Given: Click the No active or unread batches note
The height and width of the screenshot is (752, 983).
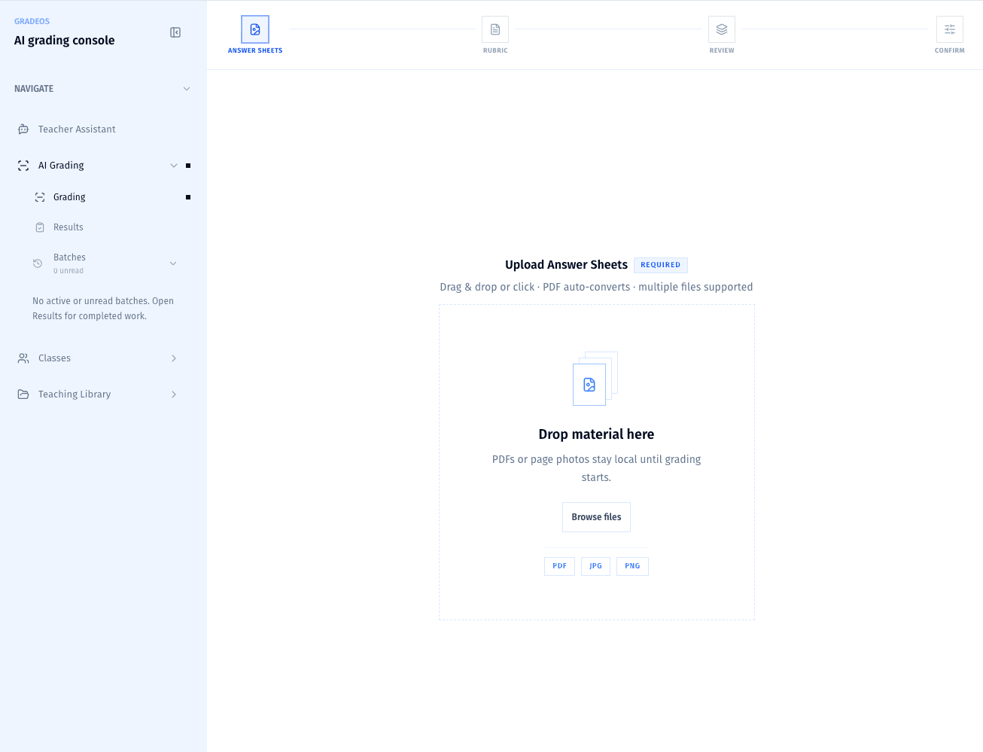Looking at the screenshot, I should pos(103,309).
